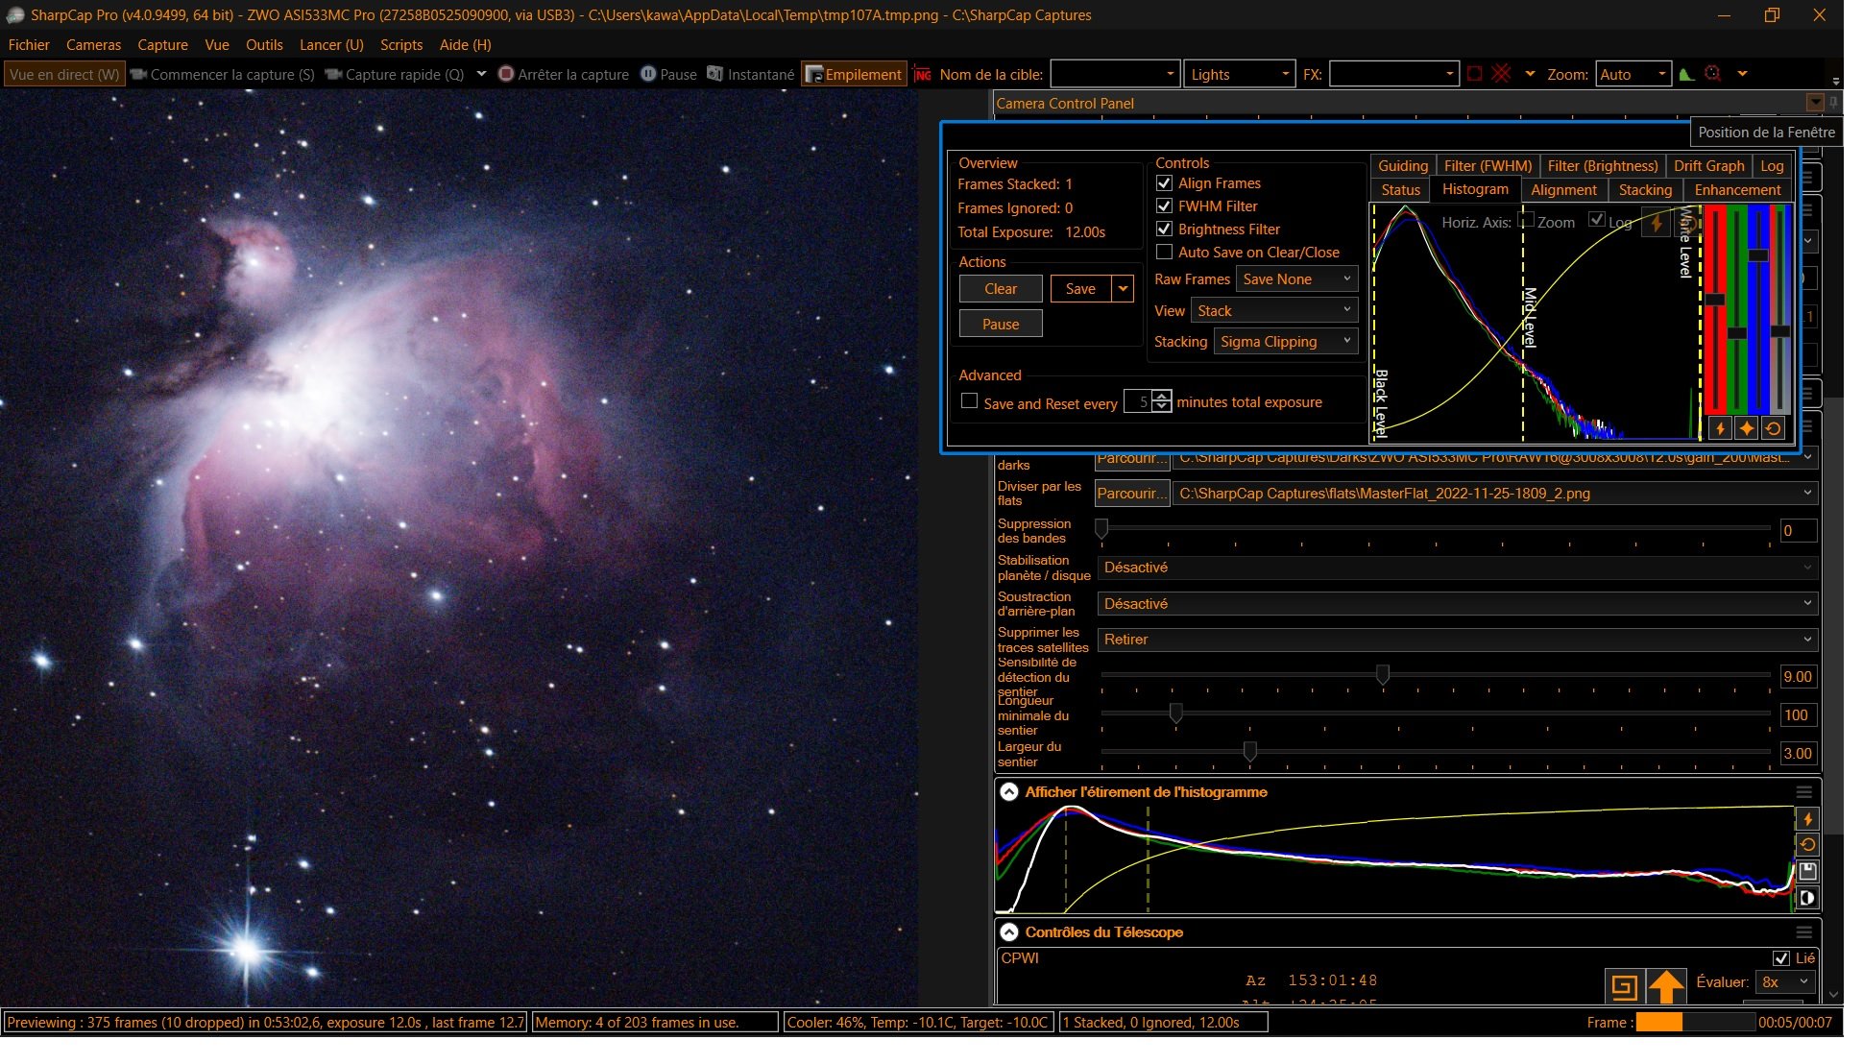Click the Nom de la cible input field
Viewport: 1863px width, 1064px height.
point(1113,74)
